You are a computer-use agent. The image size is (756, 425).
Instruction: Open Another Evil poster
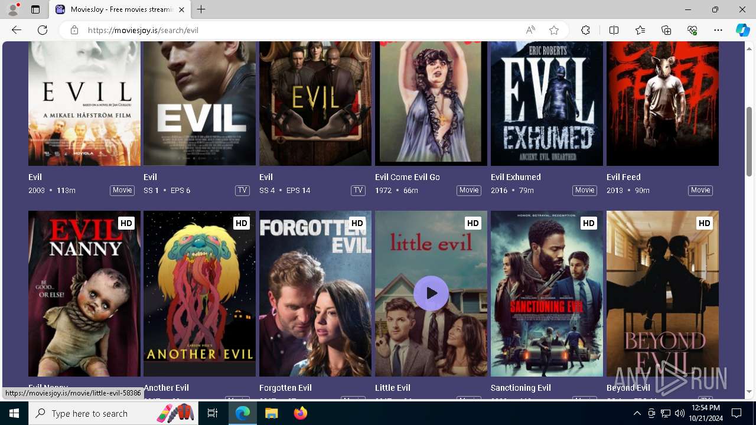(x=200, y=293)
